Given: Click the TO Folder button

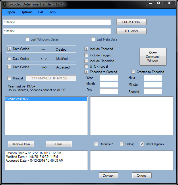Looking at the screenshot, I should click(131, 31).
